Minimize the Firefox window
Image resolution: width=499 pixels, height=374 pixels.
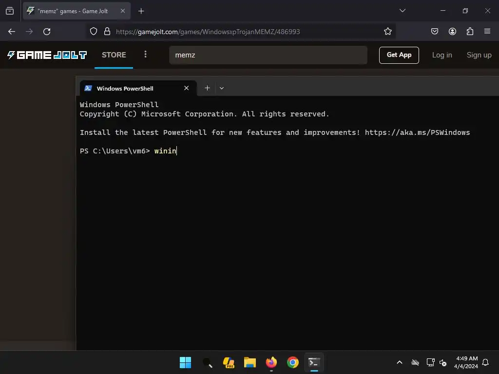[442, 11]
